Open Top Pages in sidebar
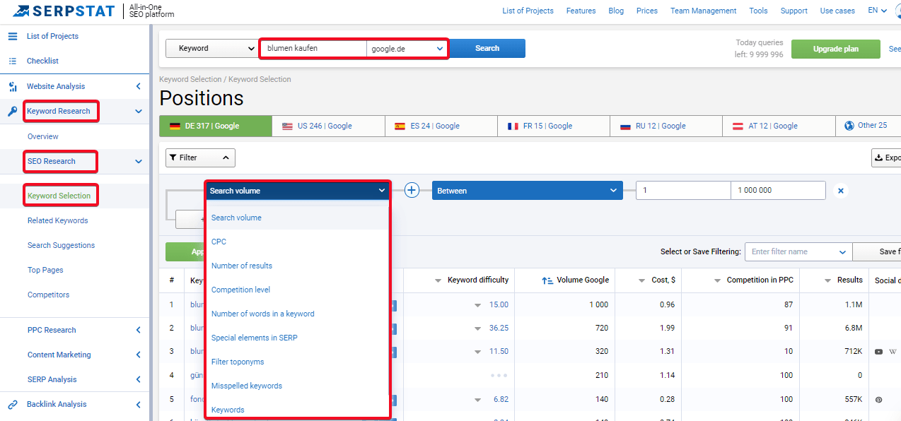The height and width of the screenshot is (421, 901). (x=45, y=270)
